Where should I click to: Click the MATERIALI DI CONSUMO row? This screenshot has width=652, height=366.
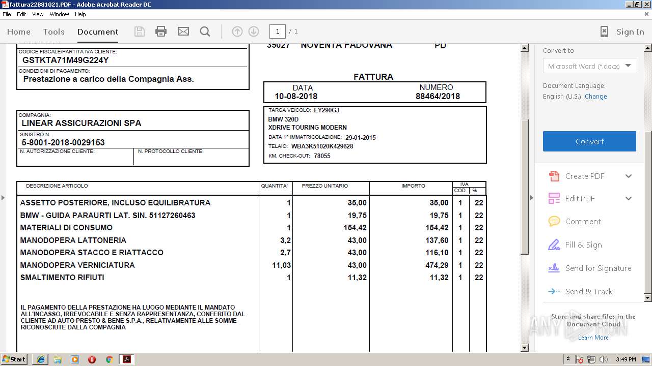(x=252, y=227)
